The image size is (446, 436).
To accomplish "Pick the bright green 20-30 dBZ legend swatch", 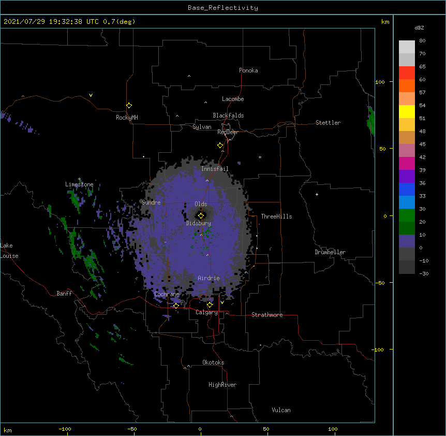I will point(407,215).
